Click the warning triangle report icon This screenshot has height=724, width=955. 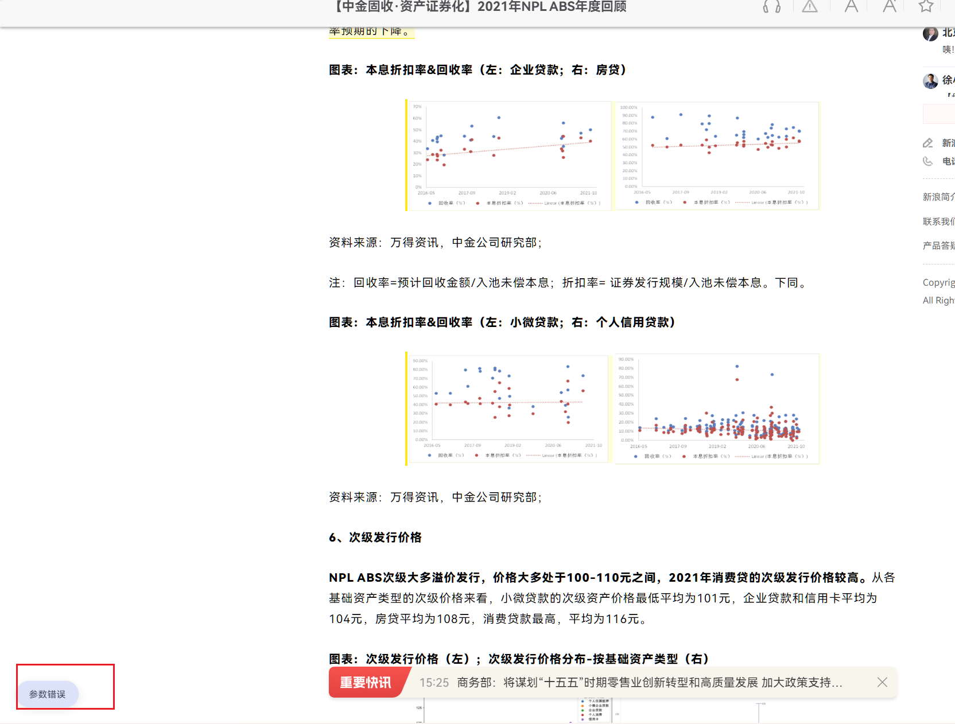click(809, 7)
